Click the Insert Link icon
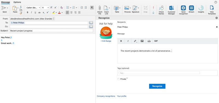Screen dimensions: 219x103 [106, 8]
